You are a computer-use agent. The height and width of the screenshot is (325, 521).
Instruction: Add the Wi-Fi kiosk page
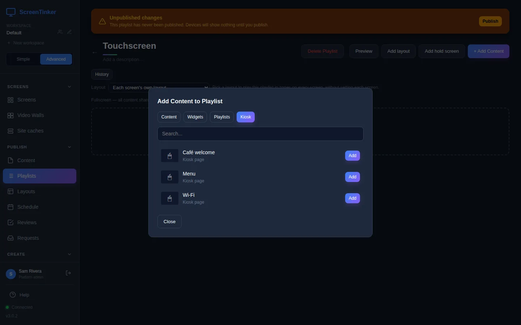click(x=352, y=198)
